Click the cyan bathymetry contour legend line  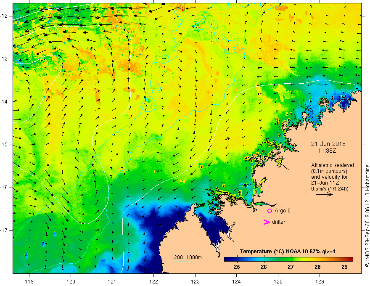(x=181, y=262)
